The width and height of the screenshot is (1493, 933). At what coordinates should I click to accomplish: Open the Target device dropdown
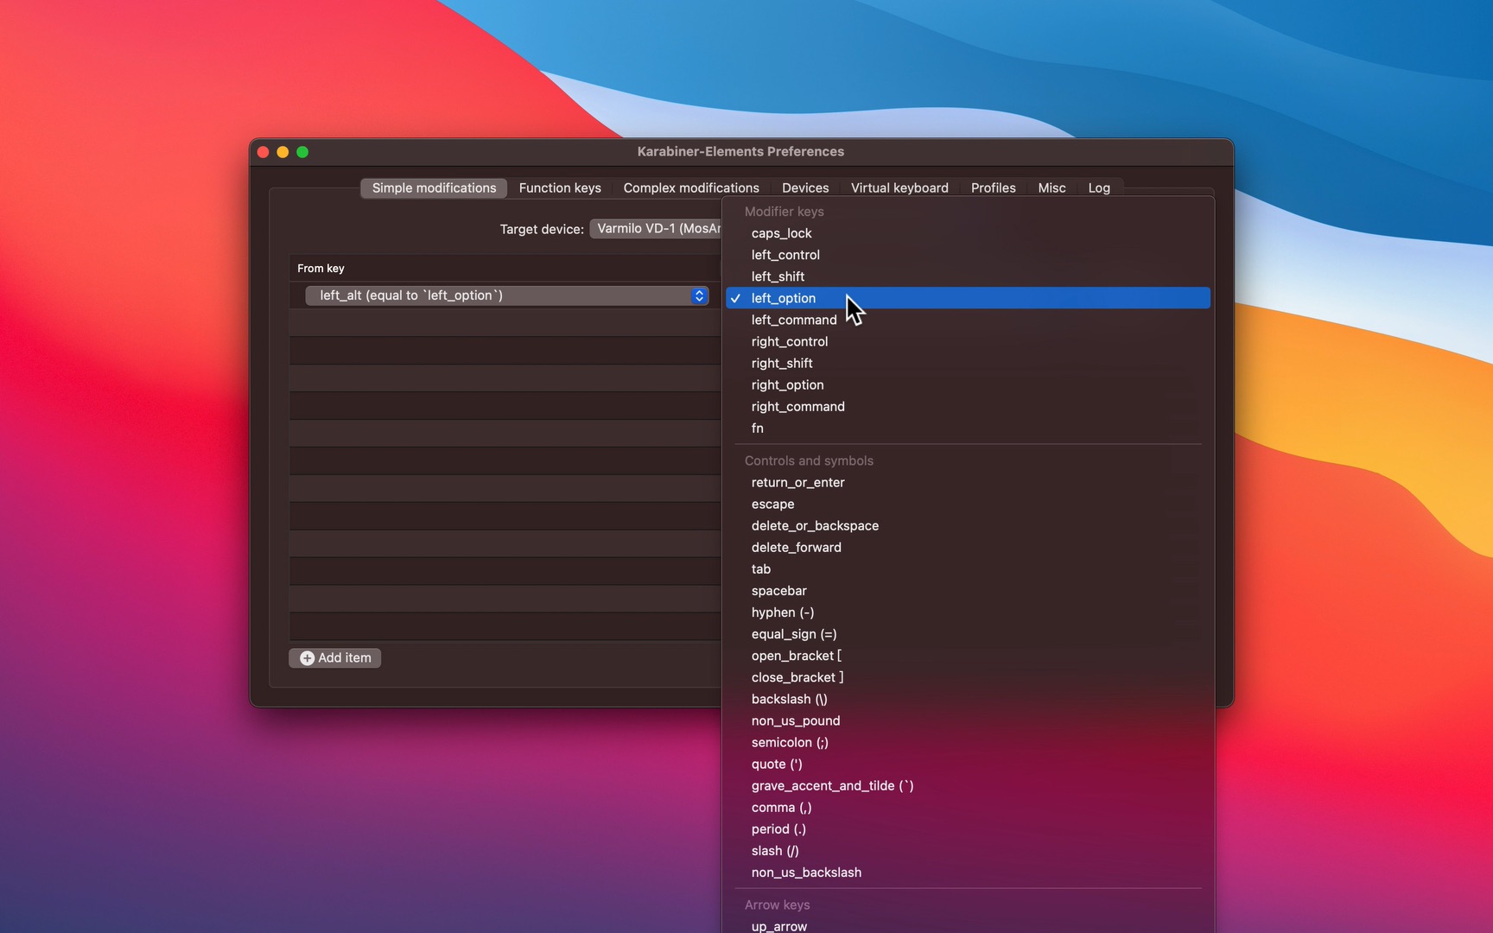pyautogui.click(x=656, y=228)
